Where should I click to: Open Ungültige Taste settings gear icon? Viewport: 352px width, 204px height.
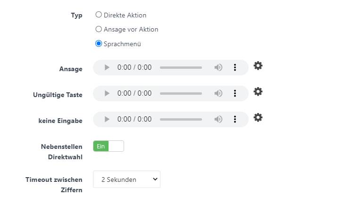[258, 91]
